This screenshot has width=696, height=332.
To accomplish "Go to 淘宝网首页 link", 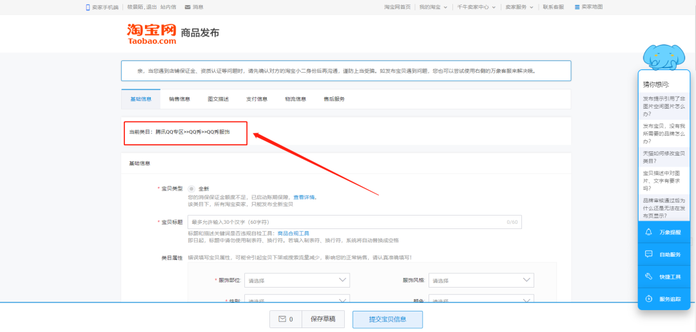I will (x=397, y=7).
